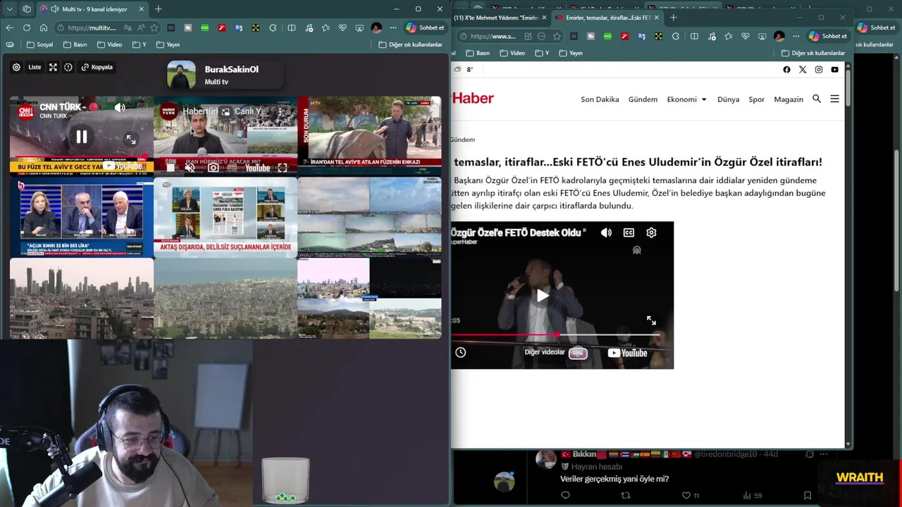Open SuperHaber hamburger menu
The image size is (902, 507).
(x=834, y=99)
